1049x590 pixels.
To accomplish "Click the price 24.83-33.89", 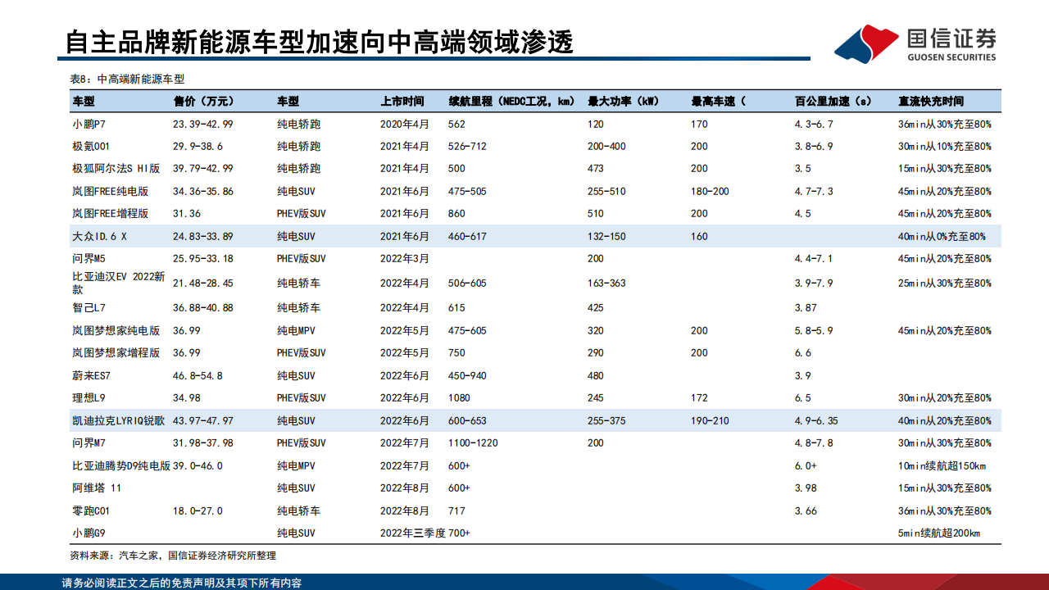I will [x=203, y=236].
